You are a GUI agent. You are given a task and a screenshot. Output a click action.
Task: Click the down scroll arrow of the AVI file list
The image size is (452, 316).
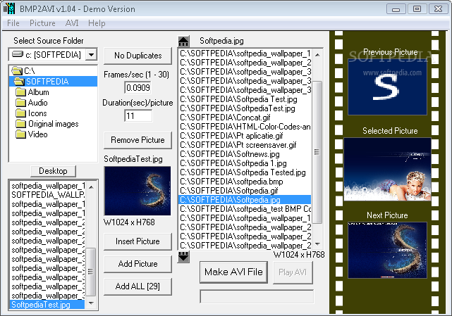point(317,244)
